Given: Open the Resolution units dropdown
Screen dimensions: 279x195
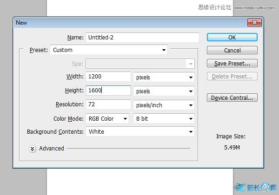Looking at the screenshot, I should [164, 105].
